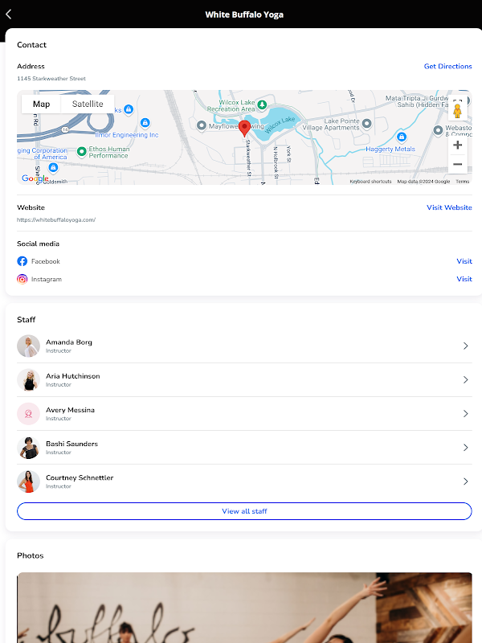482x643 pixels.
Task: Click Bashi Saunders' profile photo
Action: (28, 448)
